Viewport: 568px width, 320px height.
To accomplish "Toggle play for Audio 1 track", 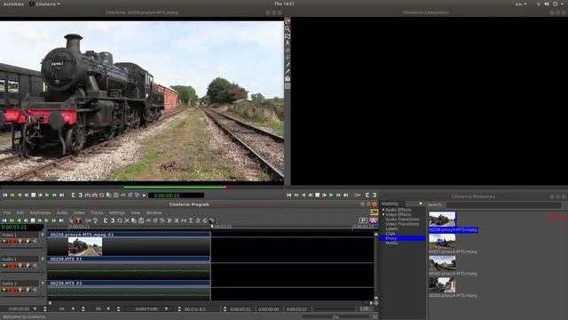I will pyautogui.click(x=4, y=266).
